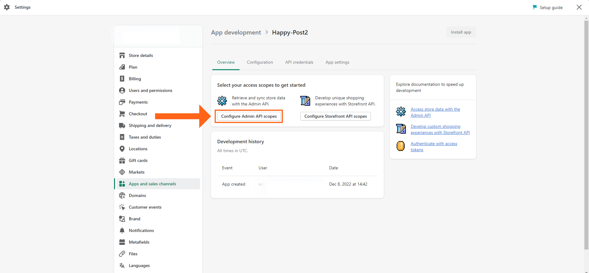
Task: Click the Setup guide flag icon
Action: click(535, 7)
